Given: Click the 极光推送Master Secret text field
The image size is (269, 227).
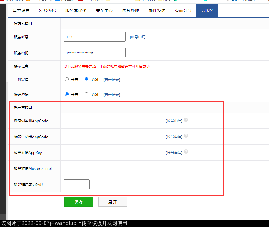Looking at the screenshot, I should pyautogui.click(x=112, y=168).
